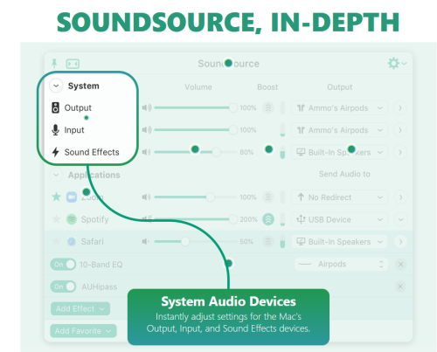Image resolution: width=437 pixels, height=352 pixels.
Task: Click the Input row volume slider
Action: pos(196,130)
